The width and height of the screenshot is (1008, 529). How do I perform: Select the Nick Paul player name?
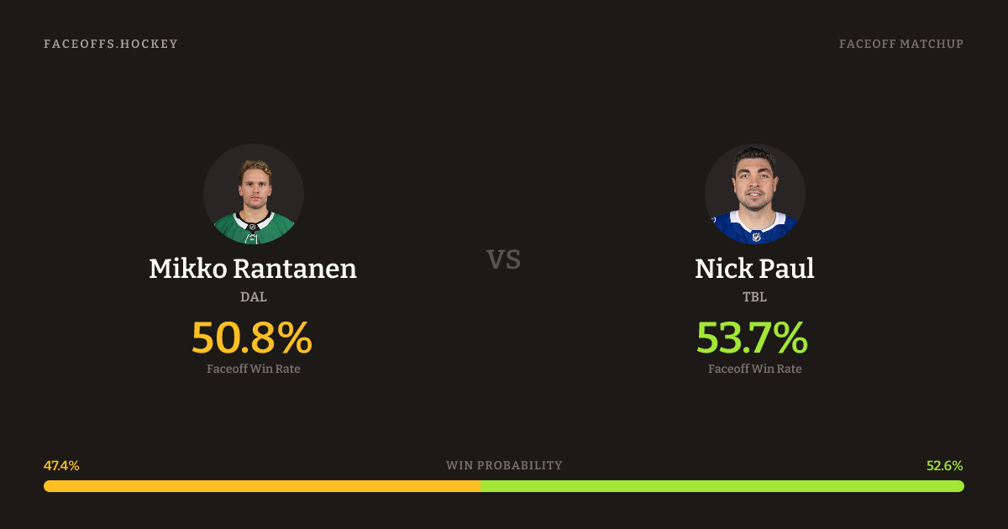tap(754, 269)
